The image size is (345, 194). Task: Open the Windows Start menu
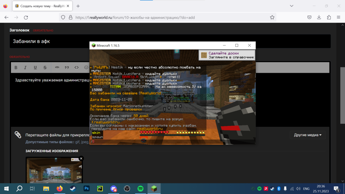[x=6, y=189]
